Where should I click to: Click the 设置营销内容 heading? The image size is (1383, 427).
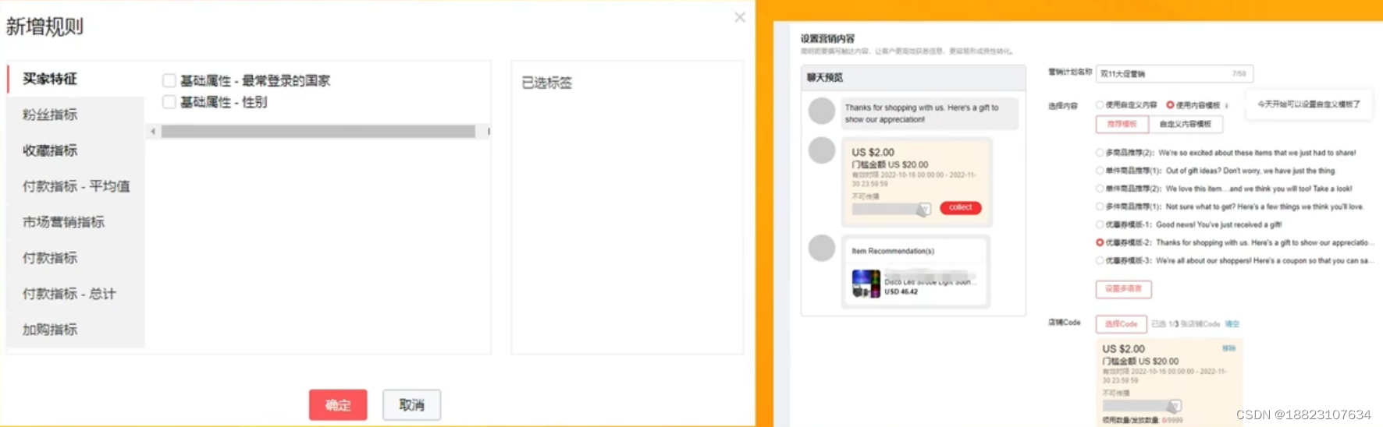tap(827, 38)
